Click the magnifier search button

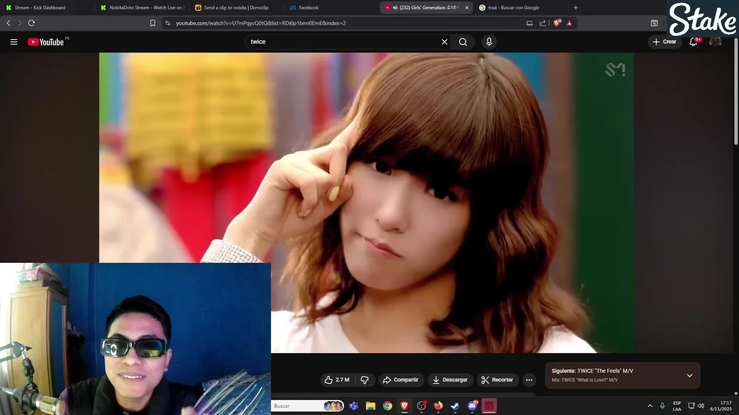(463, 41)
